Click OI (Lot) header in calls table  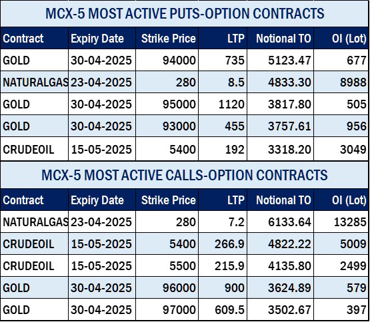pyautogui.click(x=349, y=200)
